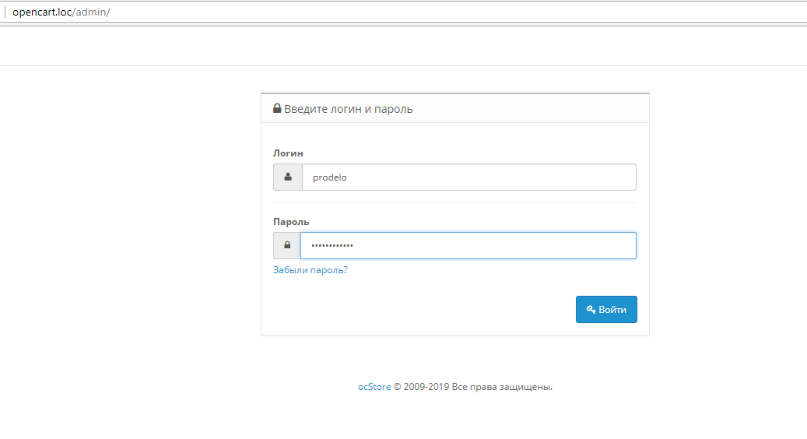Click the lock icon in the panel heading
Image resolution: width=807 pixels, height=439 pixels.
pos(276,109)
